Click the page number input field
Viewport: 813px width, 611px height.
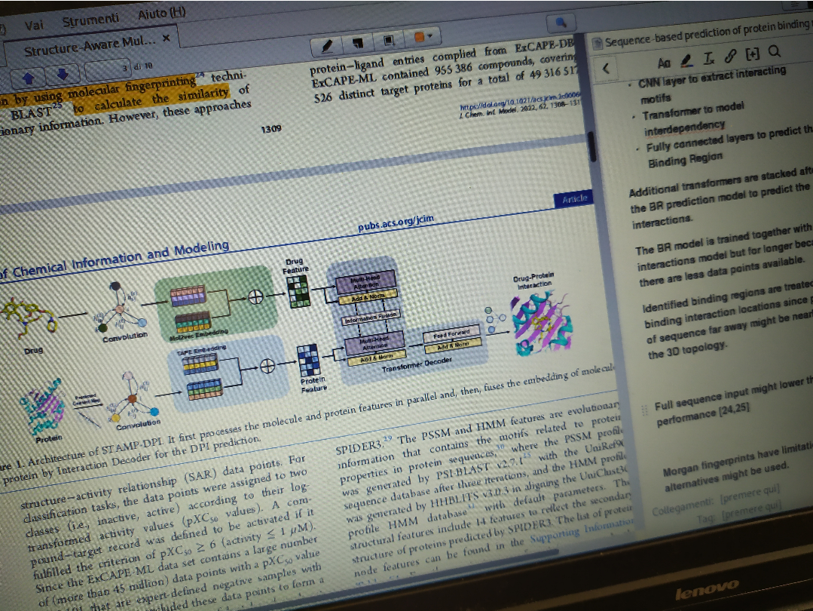pos(105,71)
